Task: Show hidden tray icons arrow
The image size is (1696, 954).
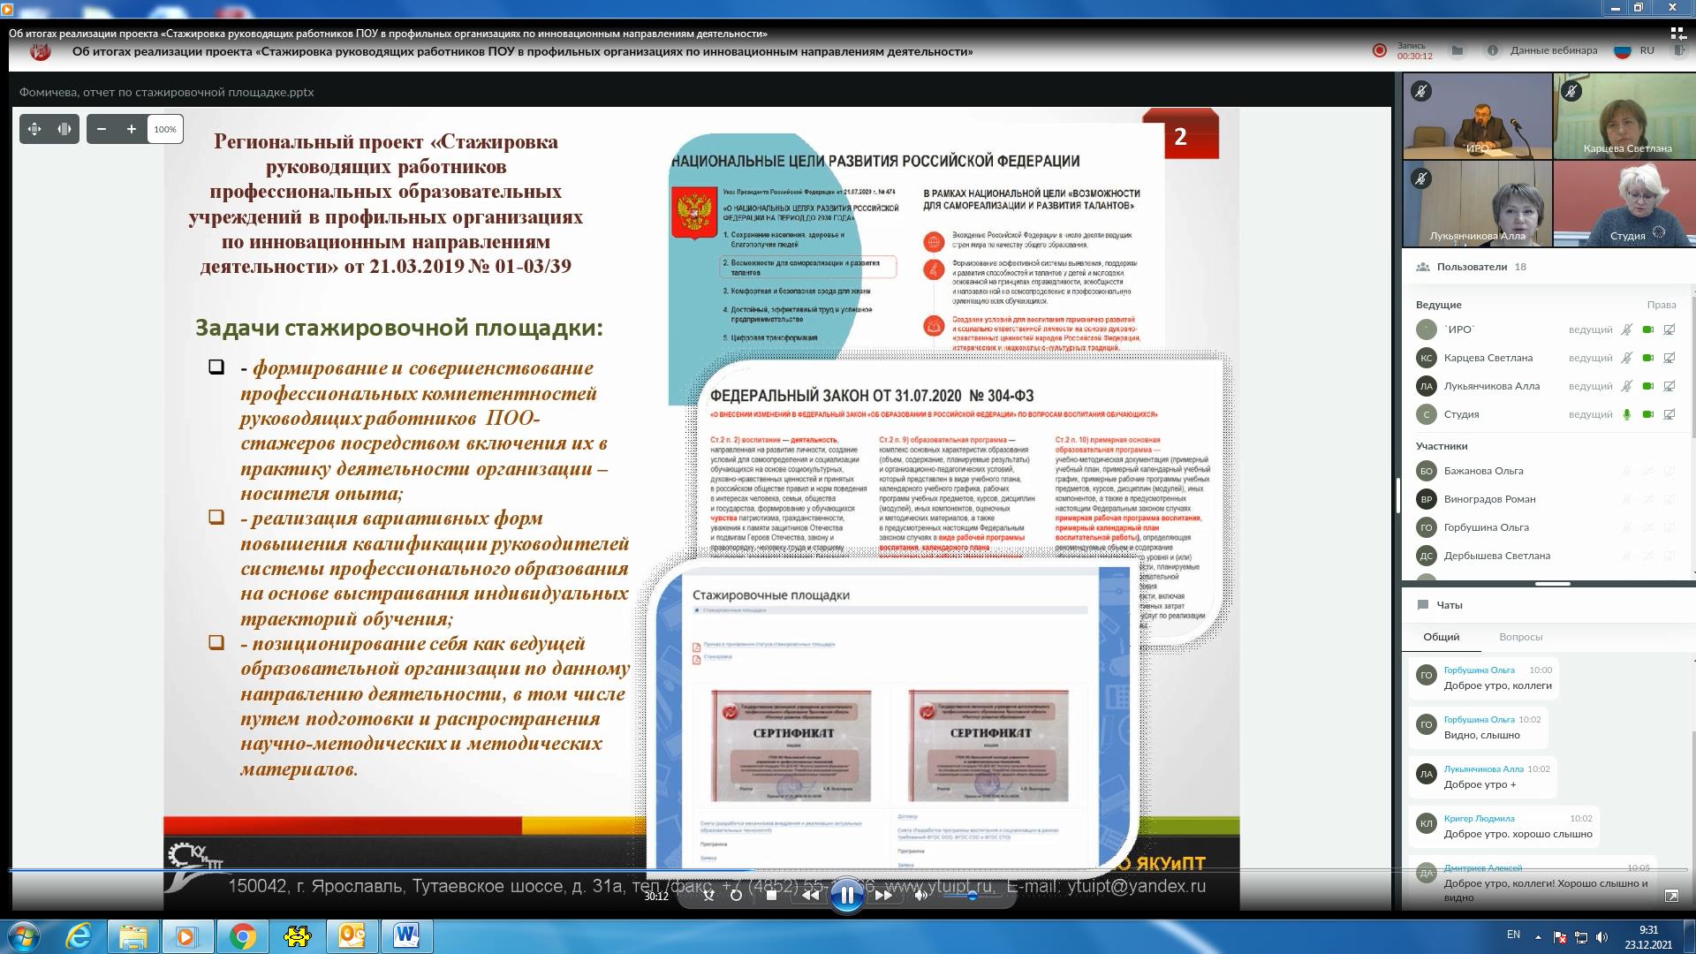Action: pos(1538,936)
